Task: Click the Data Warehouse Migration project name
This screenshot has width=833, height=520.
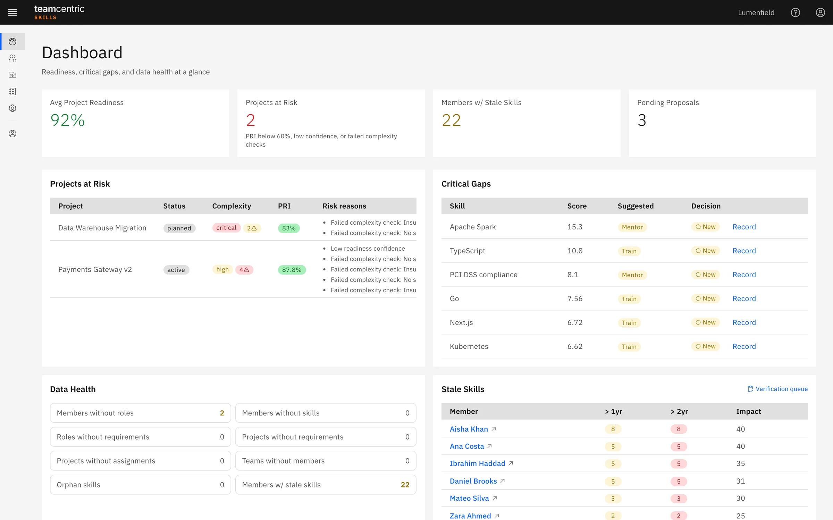Action: pos(102,228)
